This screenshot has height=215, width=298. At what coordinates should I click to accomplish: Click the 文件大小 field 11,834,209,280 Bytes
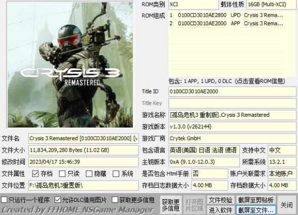[83, 150]
